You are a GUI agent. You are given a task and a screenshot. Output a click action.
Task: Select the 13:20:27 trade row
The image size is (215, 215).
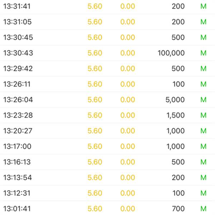[107, 131]
